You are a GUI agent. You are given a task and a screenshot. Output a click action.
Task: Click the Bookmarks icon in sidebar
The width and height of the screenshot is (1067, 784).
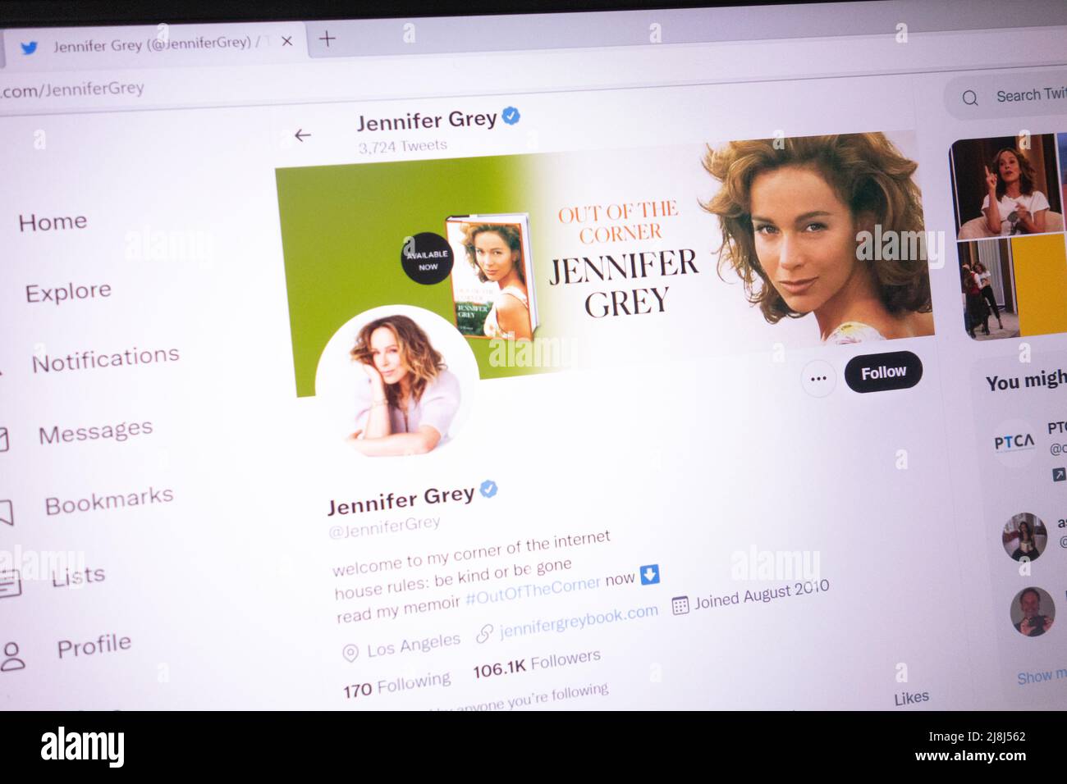[6, 513]
